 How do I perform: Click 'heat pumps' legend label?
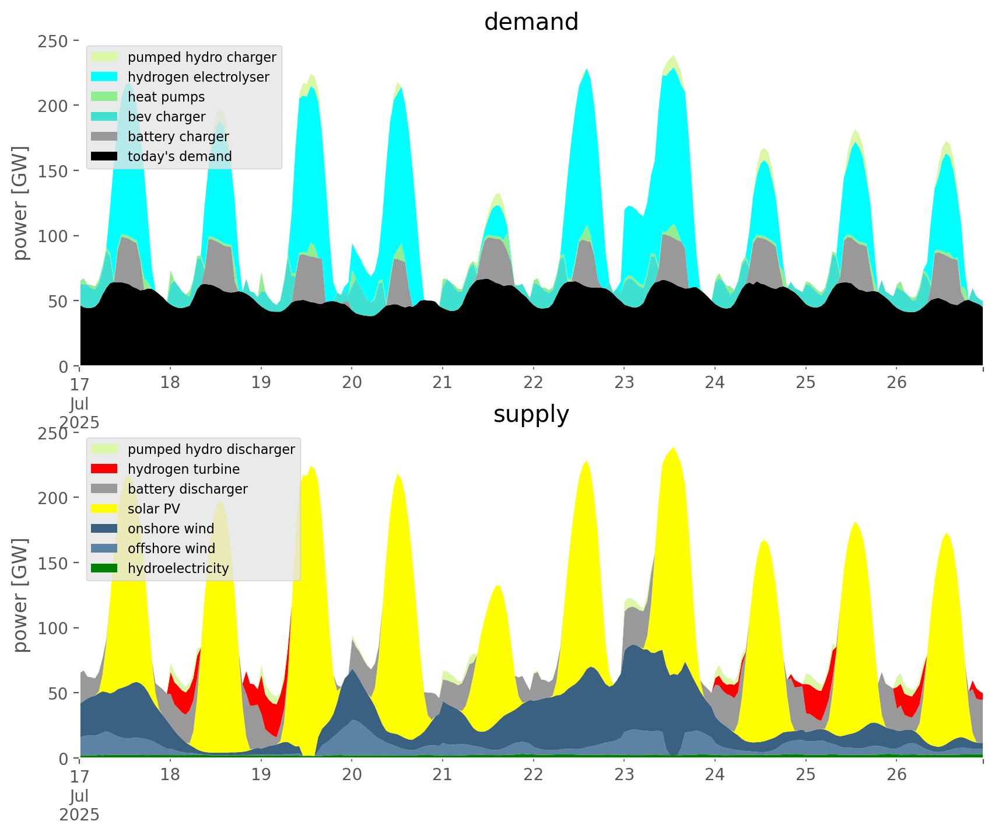[166, 97]
